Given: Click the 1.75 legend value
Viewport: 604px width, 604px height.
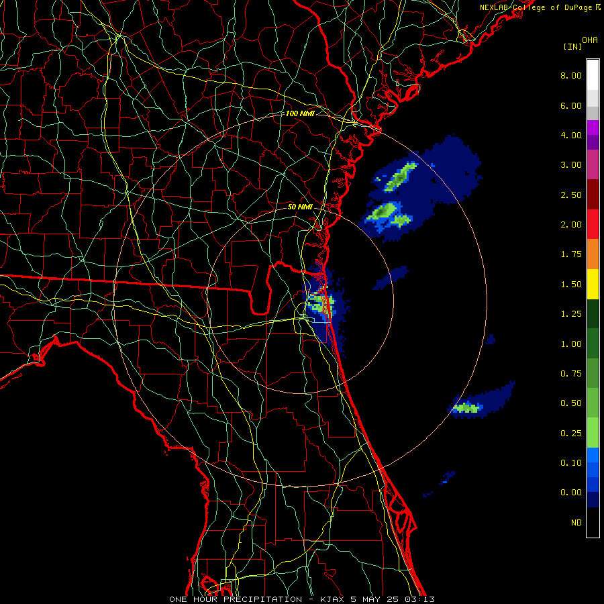Looking at the screenshot, I should 571,254.
